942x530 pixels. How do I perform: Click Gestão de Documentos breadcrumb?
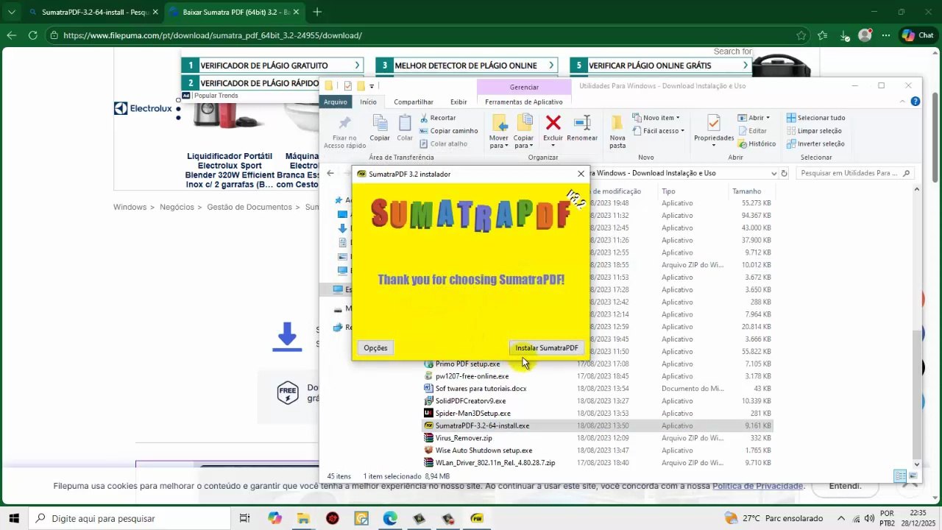249,208
